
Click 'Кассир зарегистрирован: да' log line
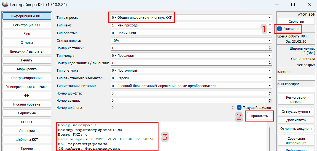[x=90, y=130]
